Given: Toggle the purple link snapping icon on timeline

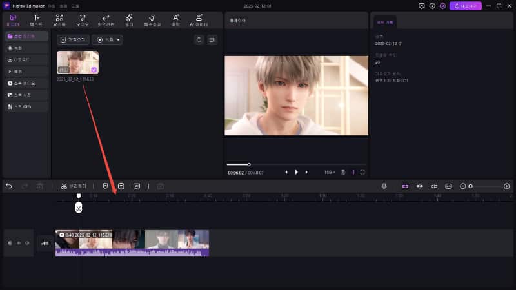Looking at the screenshot, I should tap(406, 186).
